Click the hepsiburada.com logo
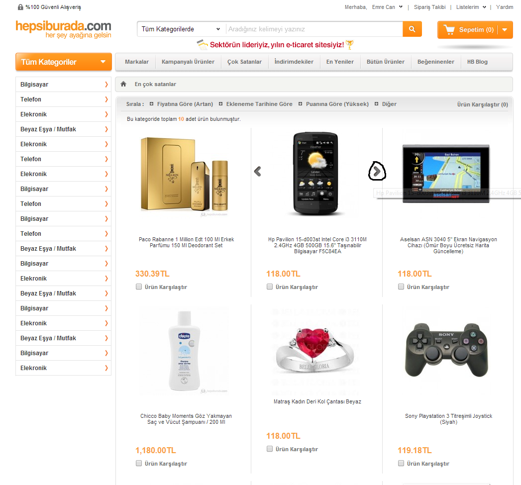521x485 pixels. (64, 29)
